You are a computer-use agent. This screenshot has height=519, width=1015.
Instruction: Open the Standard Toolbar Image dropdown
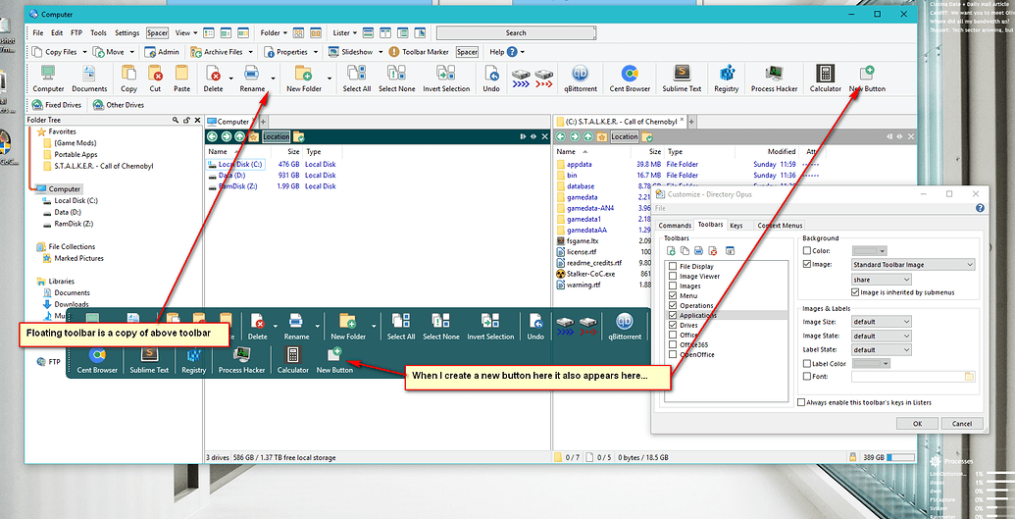tap(913, 264)
